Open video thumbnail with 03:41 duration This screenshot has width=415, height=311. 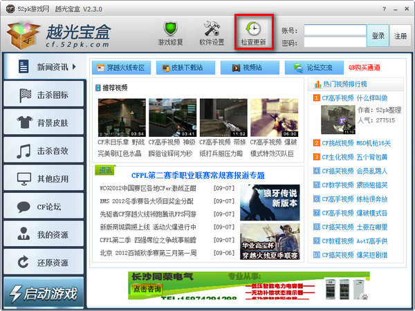172,117
